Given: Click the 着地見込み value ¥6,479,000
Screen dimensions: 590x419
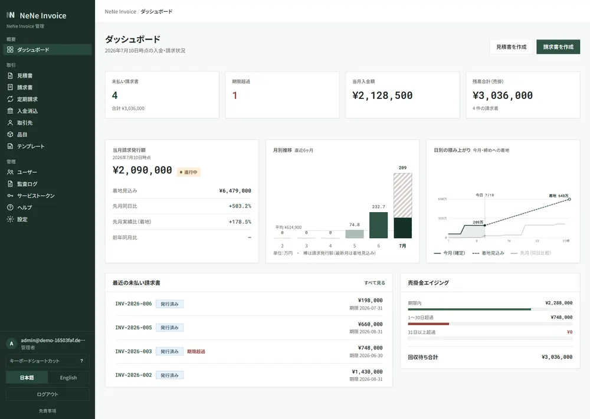Looking at the screenshot, I should (x=235, y=191).
